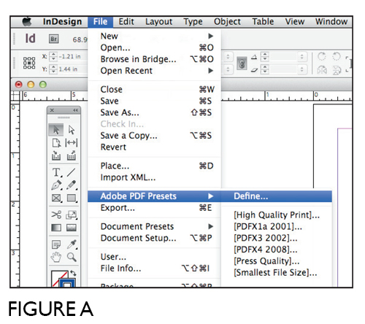The image size is (365, 324).
Task: Click the Content Collector tool
Action: pyautogui.click(x=56, y=155)
